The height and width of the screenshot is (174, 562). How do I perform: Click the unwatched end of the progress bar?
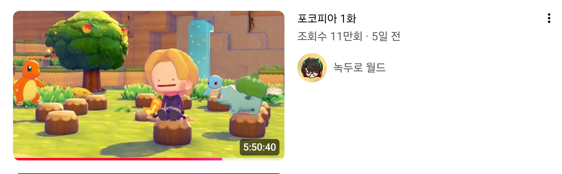click(x=253, y=159)
